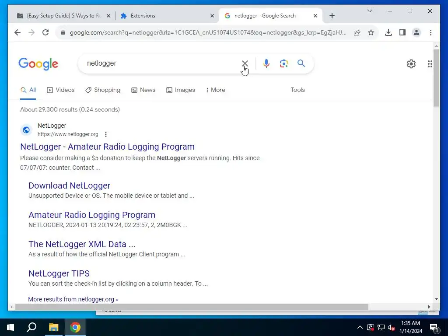The image size is (448, 336).
Task: Select the Shopping results tab
Action: pos(103,90)
